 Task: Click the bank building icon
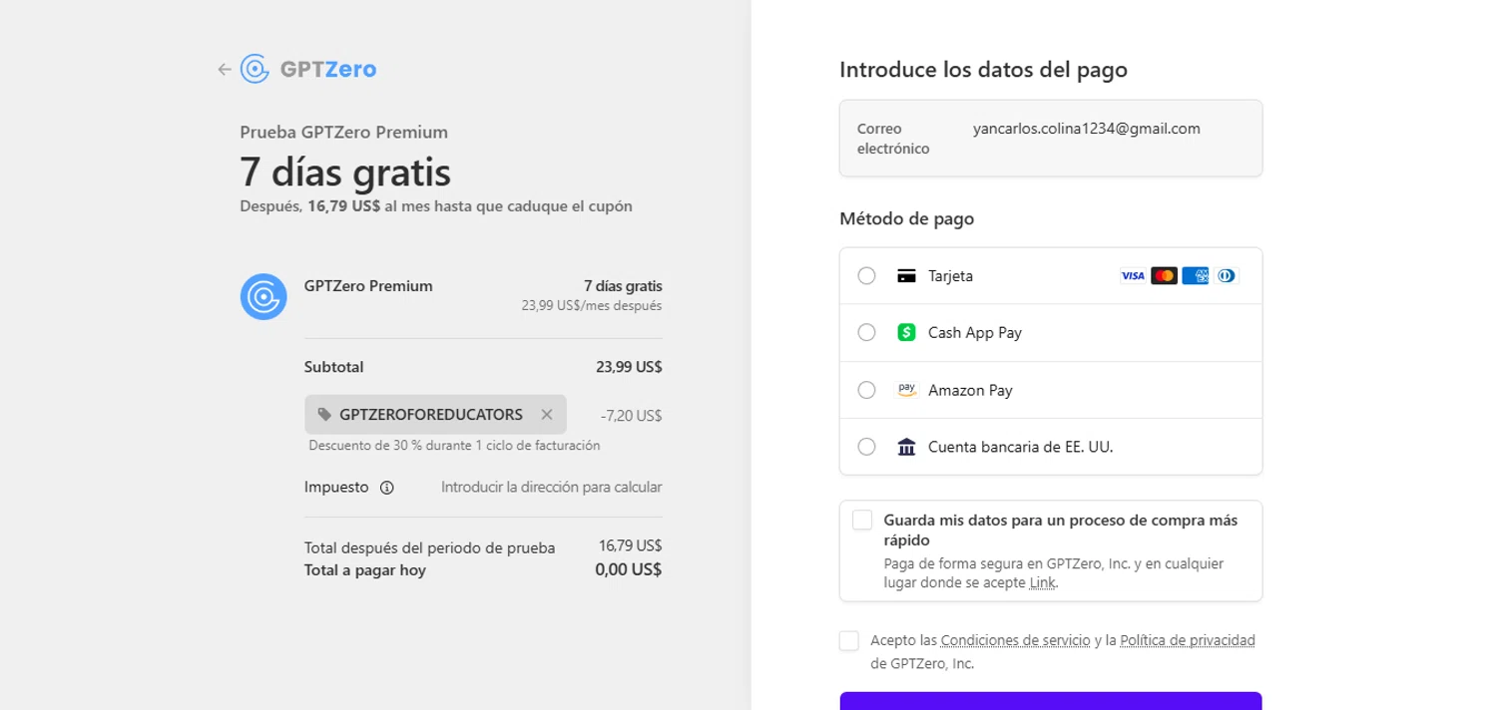click(906, 447)
